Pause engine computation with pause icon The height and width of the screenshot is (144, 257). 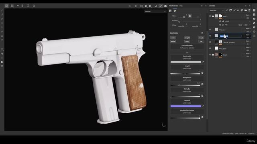coord(136,6)
